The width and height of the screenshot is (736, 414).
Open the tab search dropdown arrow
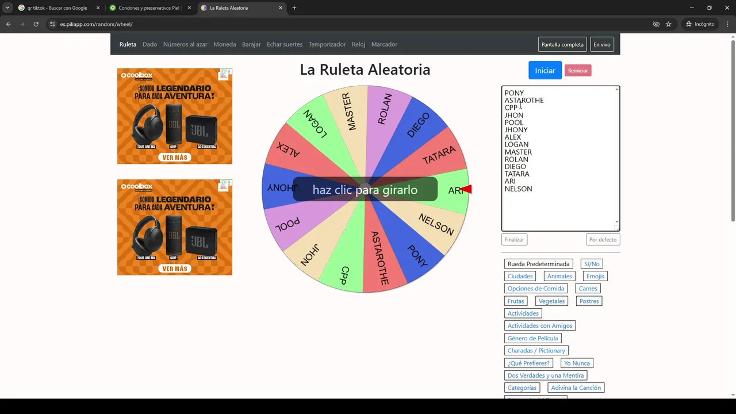coord(7,8)
